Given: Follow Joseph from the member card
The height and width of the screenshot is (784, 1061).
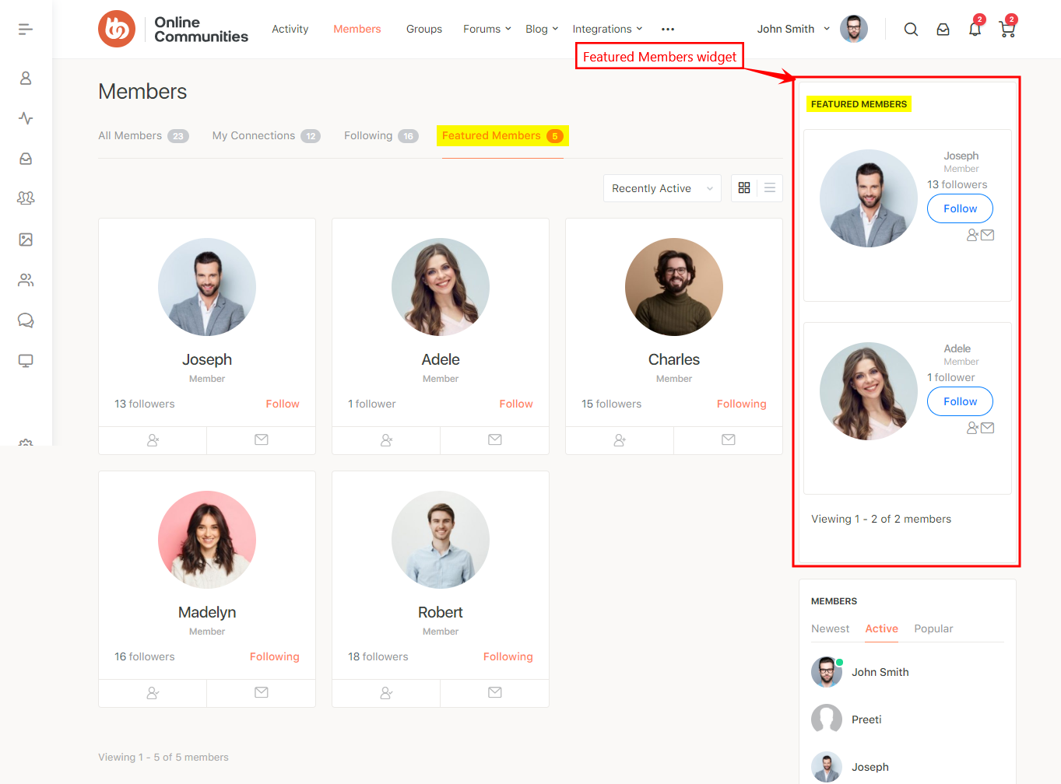Looking at the screenshot, I should tap(282, 404).
